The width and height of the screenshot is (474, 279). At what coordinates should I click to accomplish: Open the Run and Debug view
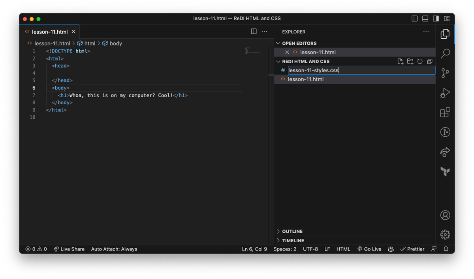pos(445,93)
